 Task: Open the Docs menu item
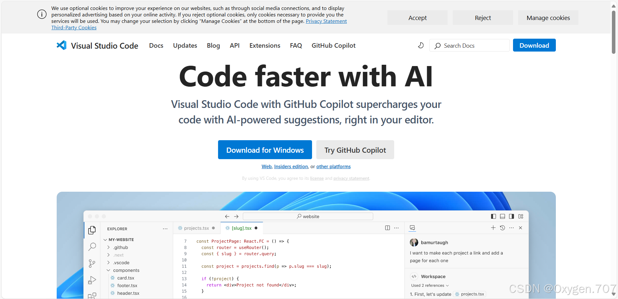156,45
